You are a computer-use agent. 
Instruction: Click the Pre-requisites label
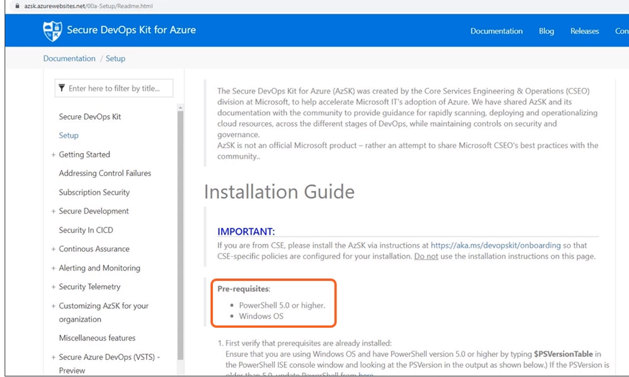point(244,289)
